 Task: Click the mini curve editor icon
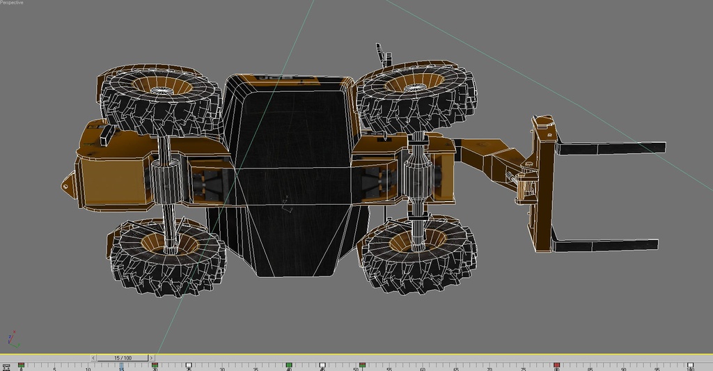point(6,366)
